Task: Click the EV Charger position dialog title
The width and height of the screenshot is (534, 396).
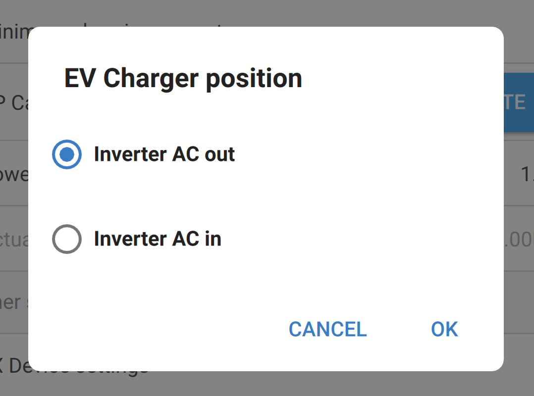Action: 183,78
